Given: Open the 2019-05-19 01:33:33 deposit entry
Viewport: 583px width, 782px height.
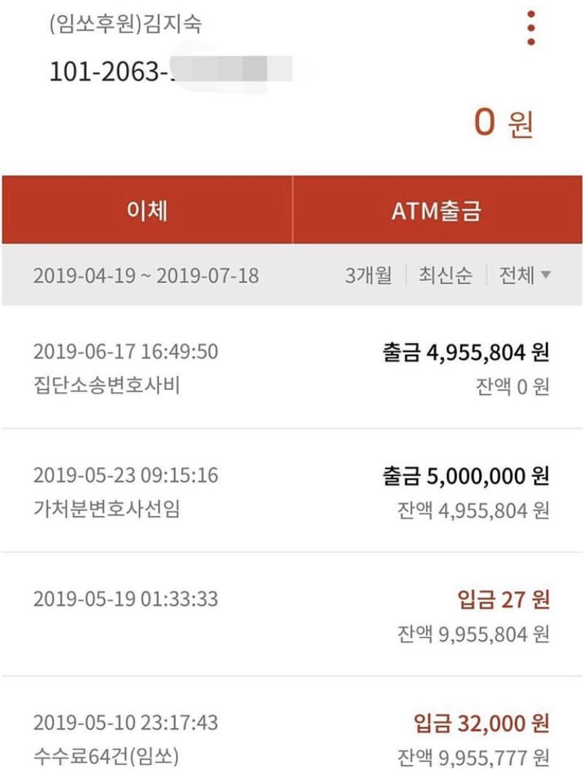Looking at the screenshot, I should [292, 615].
